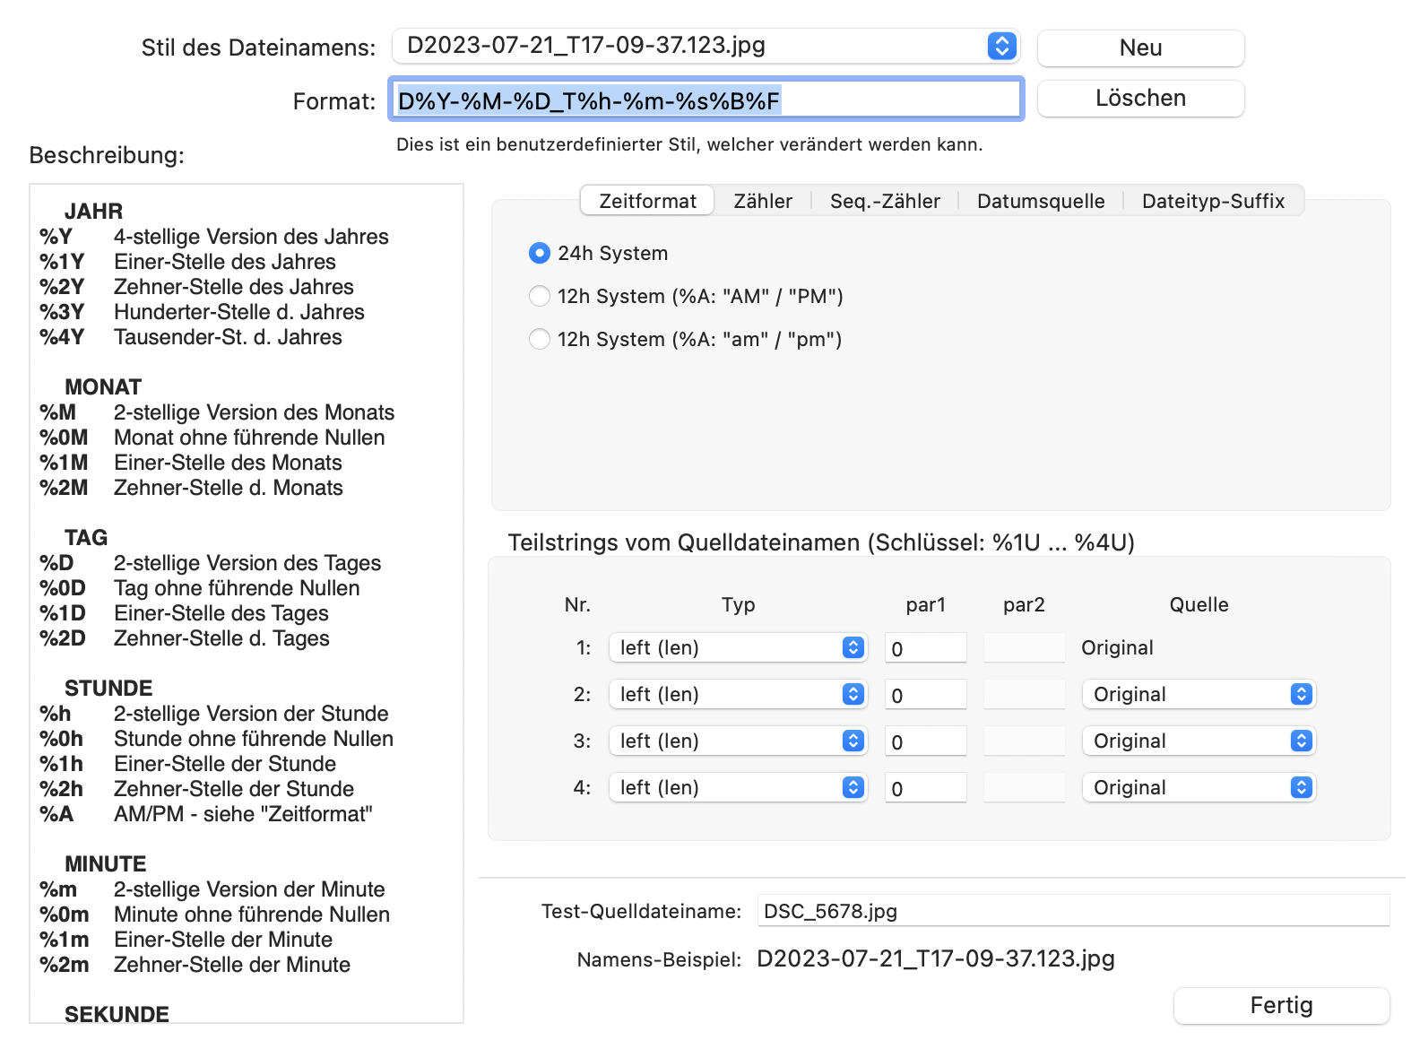The height and width of the screenshot is (1049, 1411).
Task: Select the Datumsquelle tab
Action: [1040, 201]
